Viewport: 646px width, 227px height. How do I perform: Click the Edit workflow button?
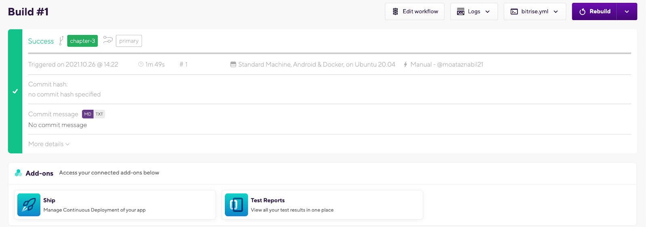pyautogui.click(x=415, y=12)
